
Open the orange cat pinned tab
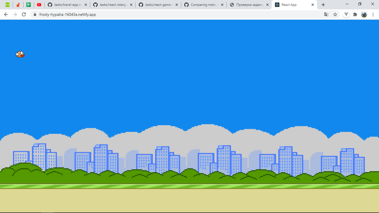click(x=18, y=5)
